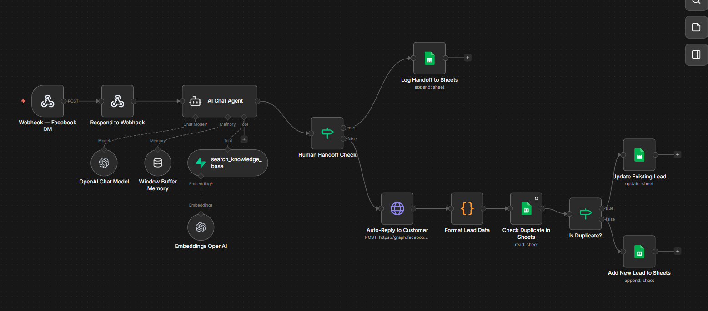Click the red lightning trigger icon

point(23,101)
